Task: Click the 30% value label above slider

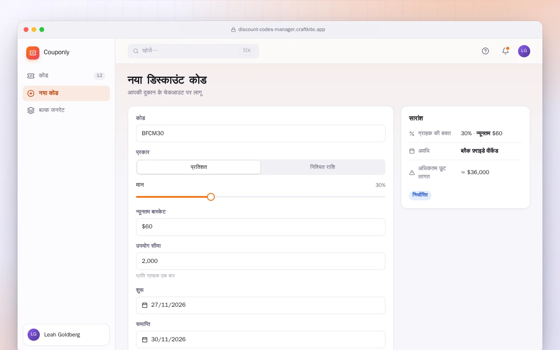Action: click(380, 185)
